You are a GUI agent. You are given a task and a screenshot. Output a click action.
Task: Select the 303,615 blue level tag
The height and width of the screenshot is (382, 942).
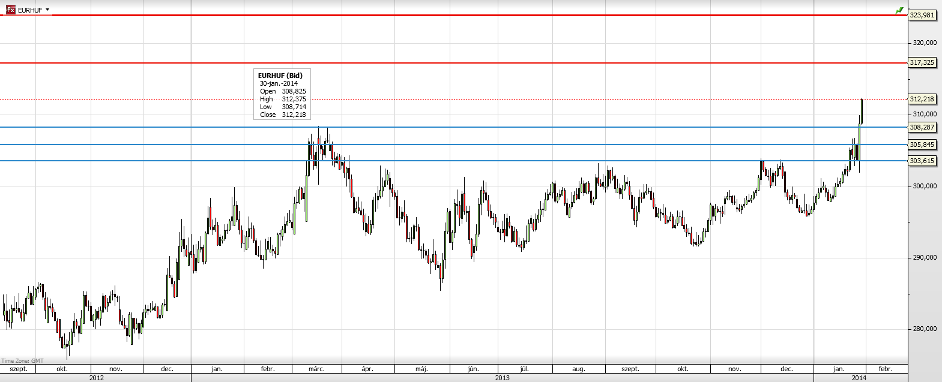[922, 161]
